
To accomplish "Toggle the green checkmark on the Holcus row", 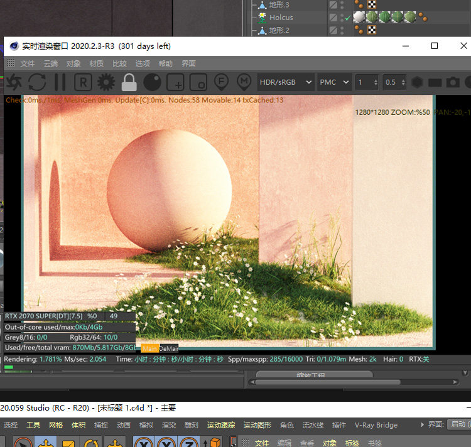I will click(x=348, y=18).
